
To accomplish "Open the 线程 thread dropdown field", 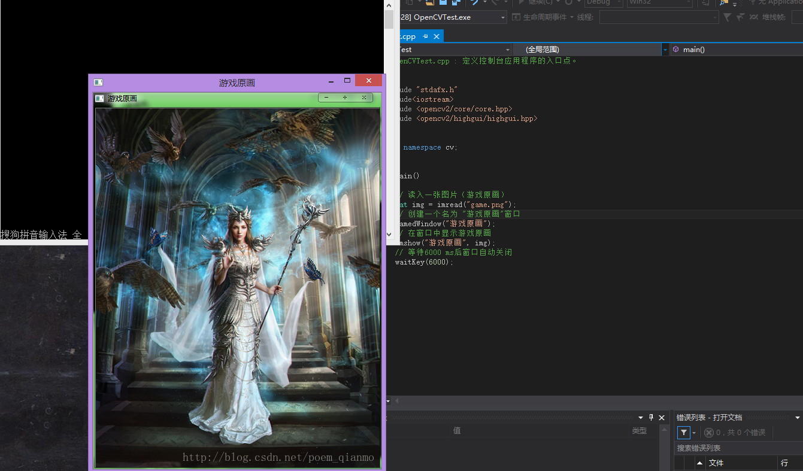I will click(659, 17).
